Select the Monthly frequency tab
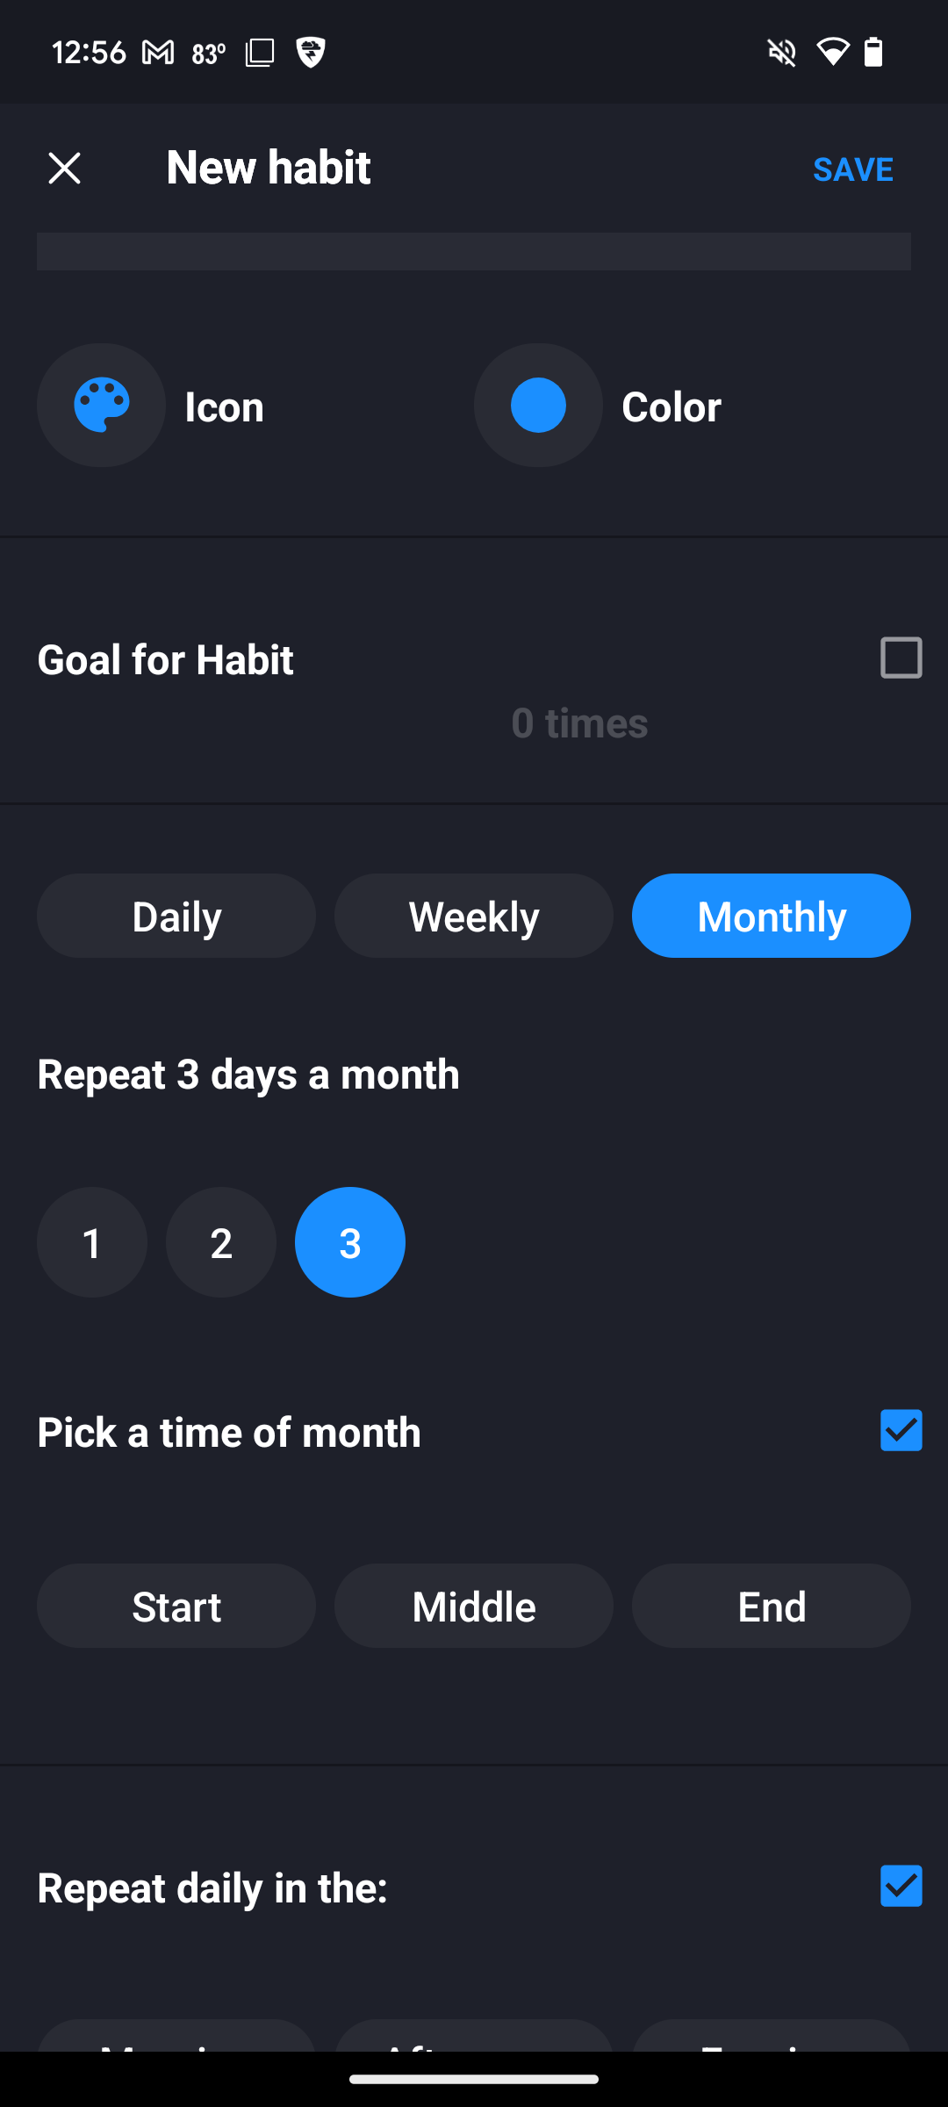Image resolution: width=948 pixels, height=2107 pixels. tap(772, 916)
